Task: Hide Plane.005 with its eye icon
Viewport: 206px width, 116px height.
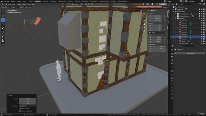Action: [201, 25]
